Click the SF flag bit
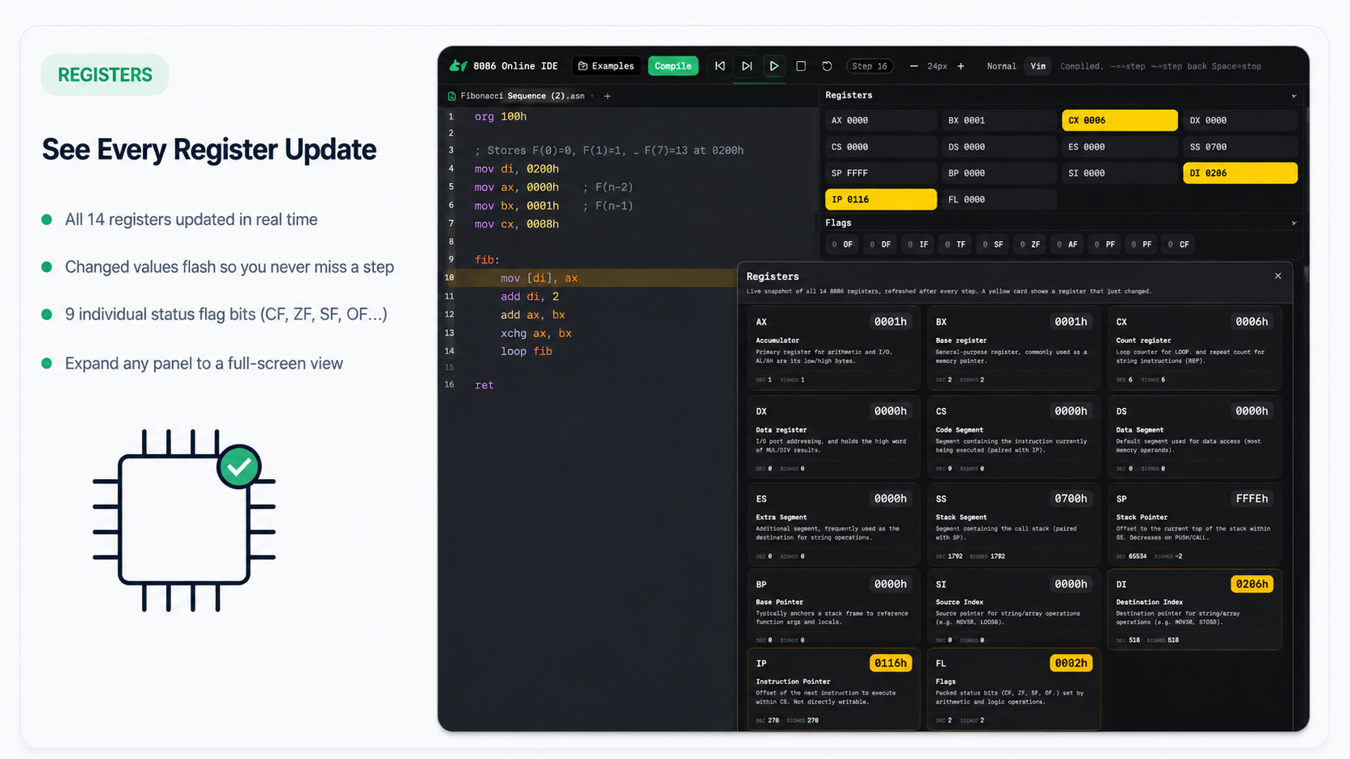 pyautogui.click(x=992, y=244)
